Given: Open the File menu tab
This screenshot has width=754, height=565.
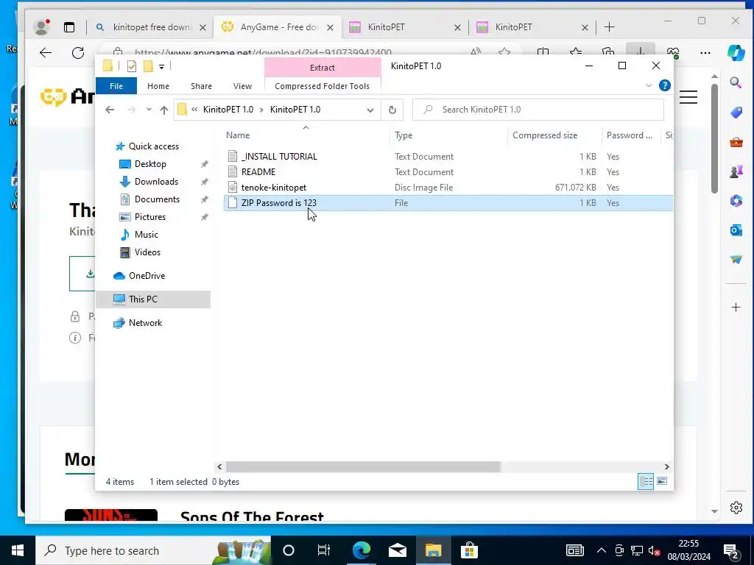Looking at the screenshot, I should [116, 86].
